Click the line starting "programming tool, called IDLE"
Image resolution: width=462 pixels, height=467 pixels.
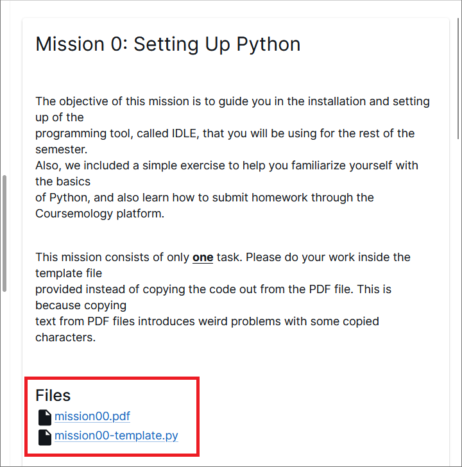click(x=225, y=133)
